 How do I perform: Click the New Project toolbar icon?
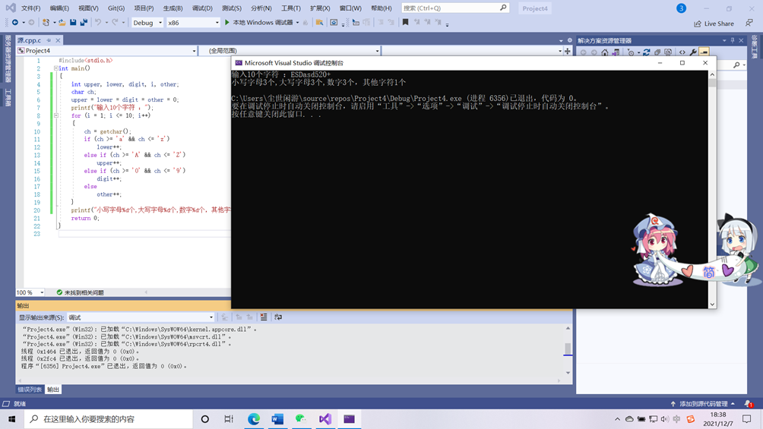[46, 22]
